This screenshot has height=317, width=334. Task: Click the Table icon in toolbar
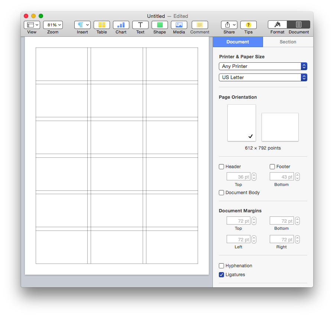tap(101, 25)
